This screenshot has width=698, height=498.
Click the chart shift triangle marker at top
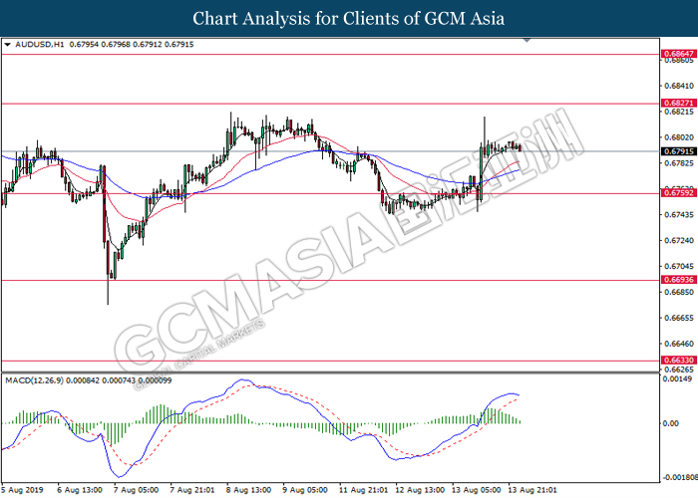(527, 40)
